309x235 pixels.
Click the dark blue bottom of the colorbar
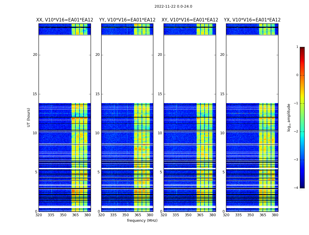click(x=302, y=185)
